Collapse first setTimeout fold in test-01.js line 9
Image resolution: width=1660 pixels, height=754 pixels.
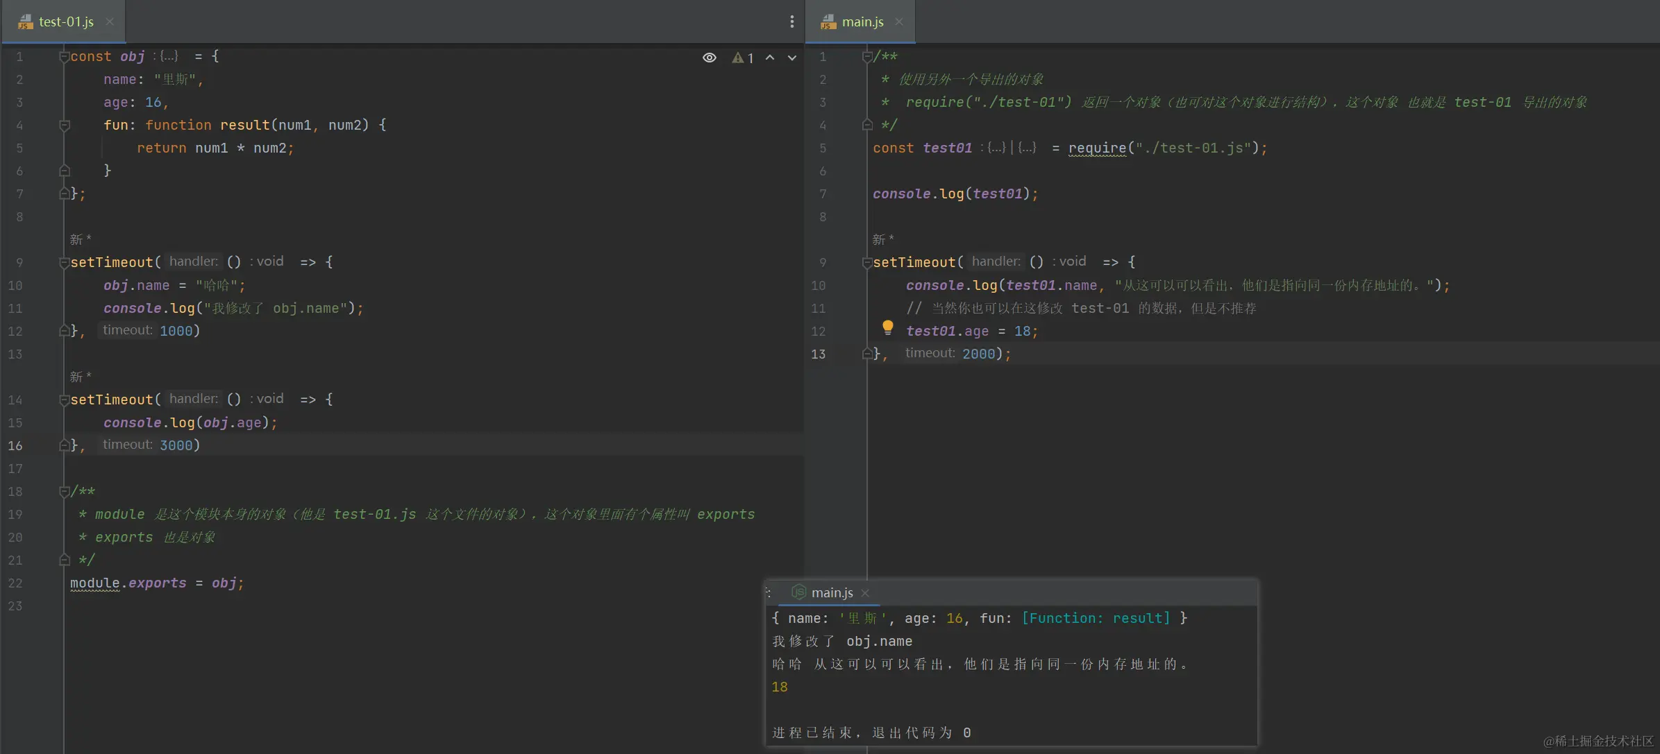click(x=64, y=262)
